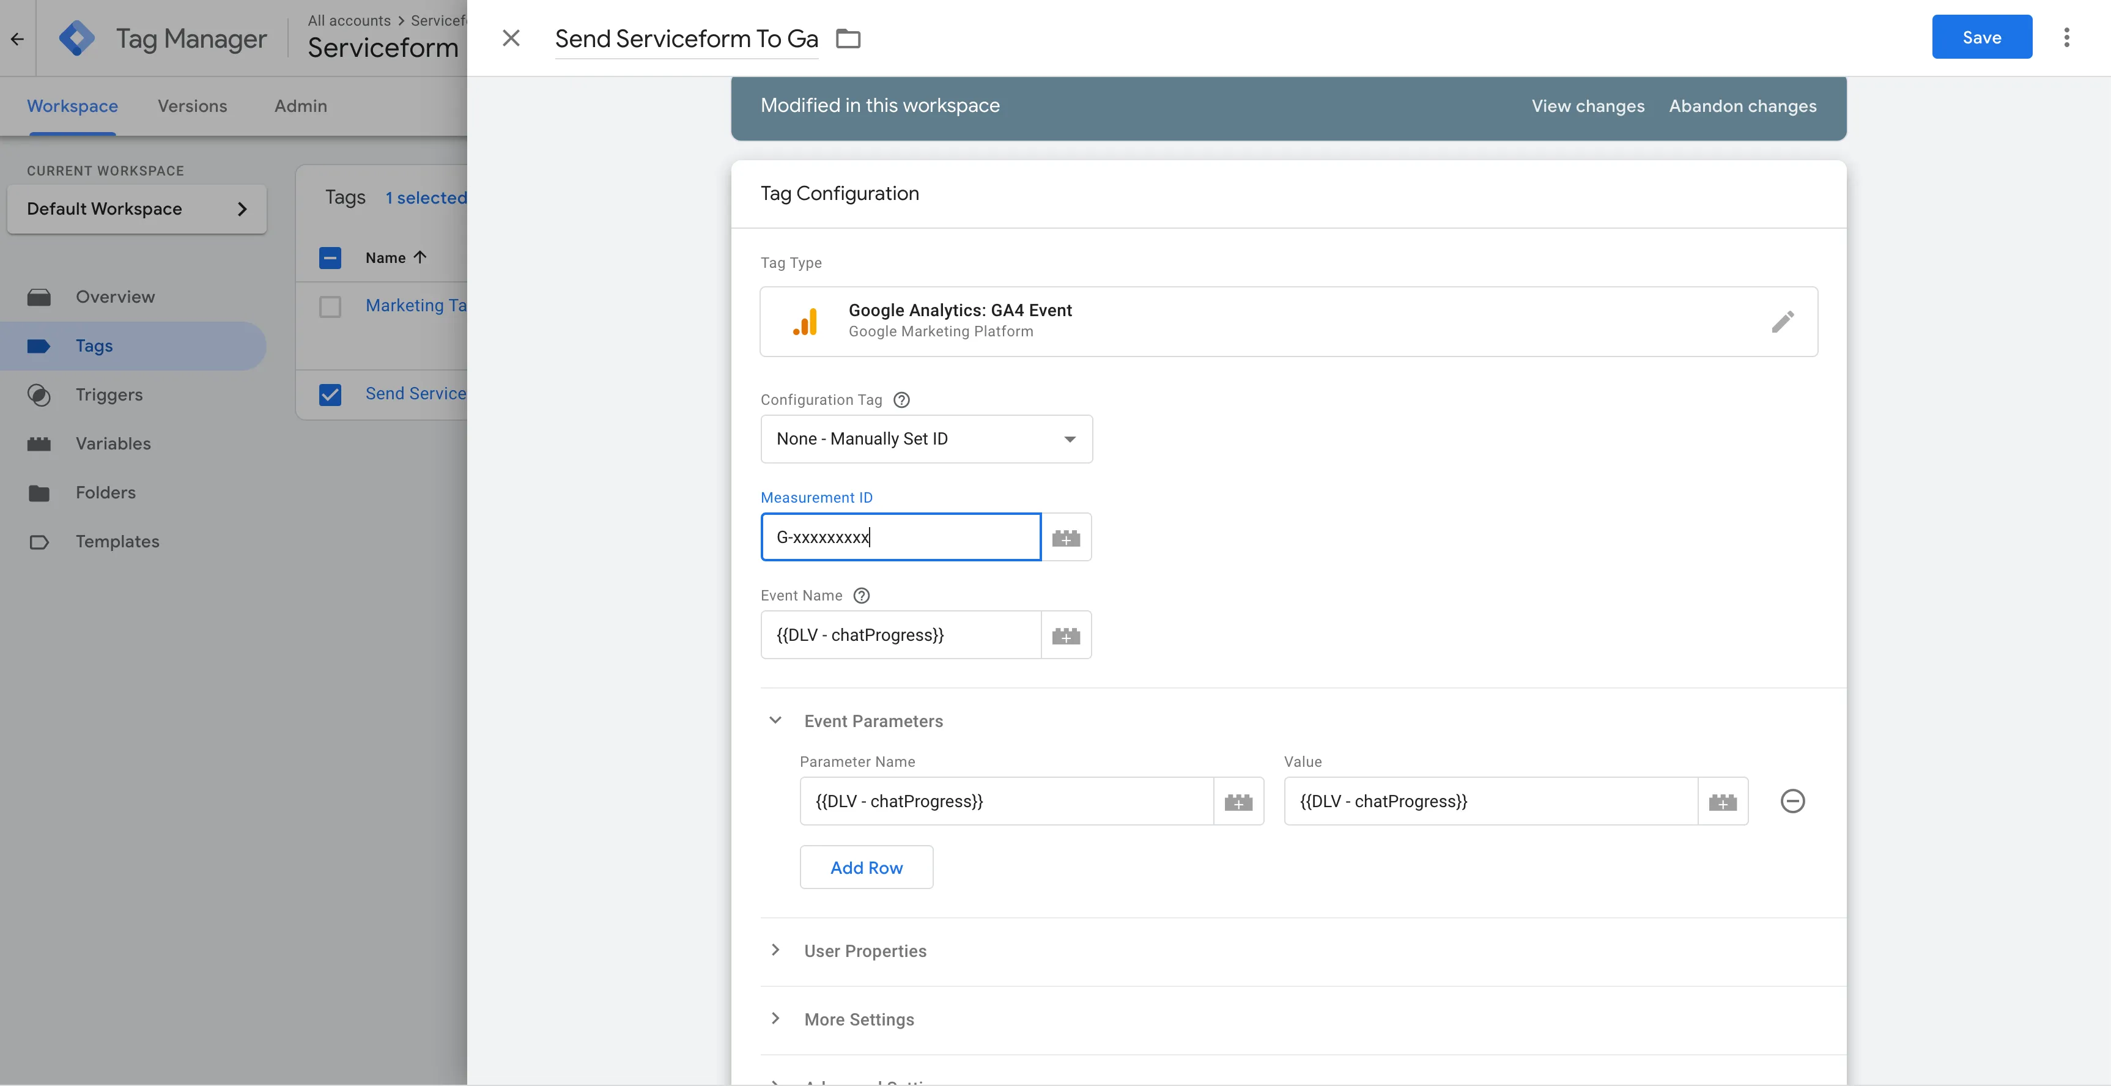Open help for Configuration Tag
This screenshot has height=1086, width=2111.
tap(901, 400)
